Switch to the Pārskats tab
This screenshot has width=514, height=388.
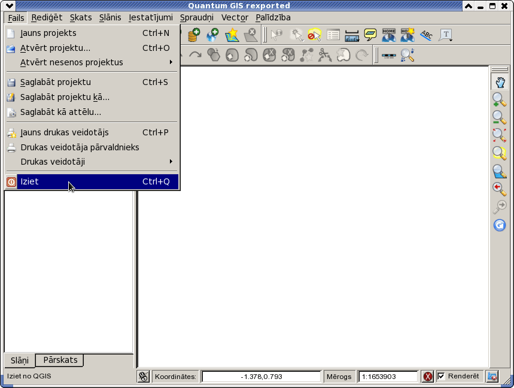point(60,360)
